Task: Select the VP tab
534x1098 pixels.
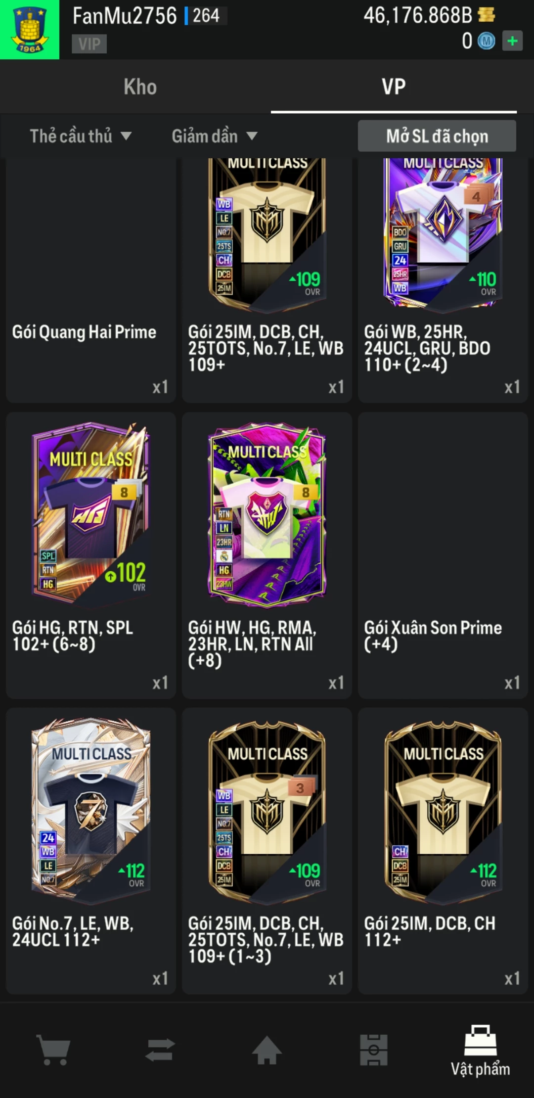Action: (x=394, y=87)
